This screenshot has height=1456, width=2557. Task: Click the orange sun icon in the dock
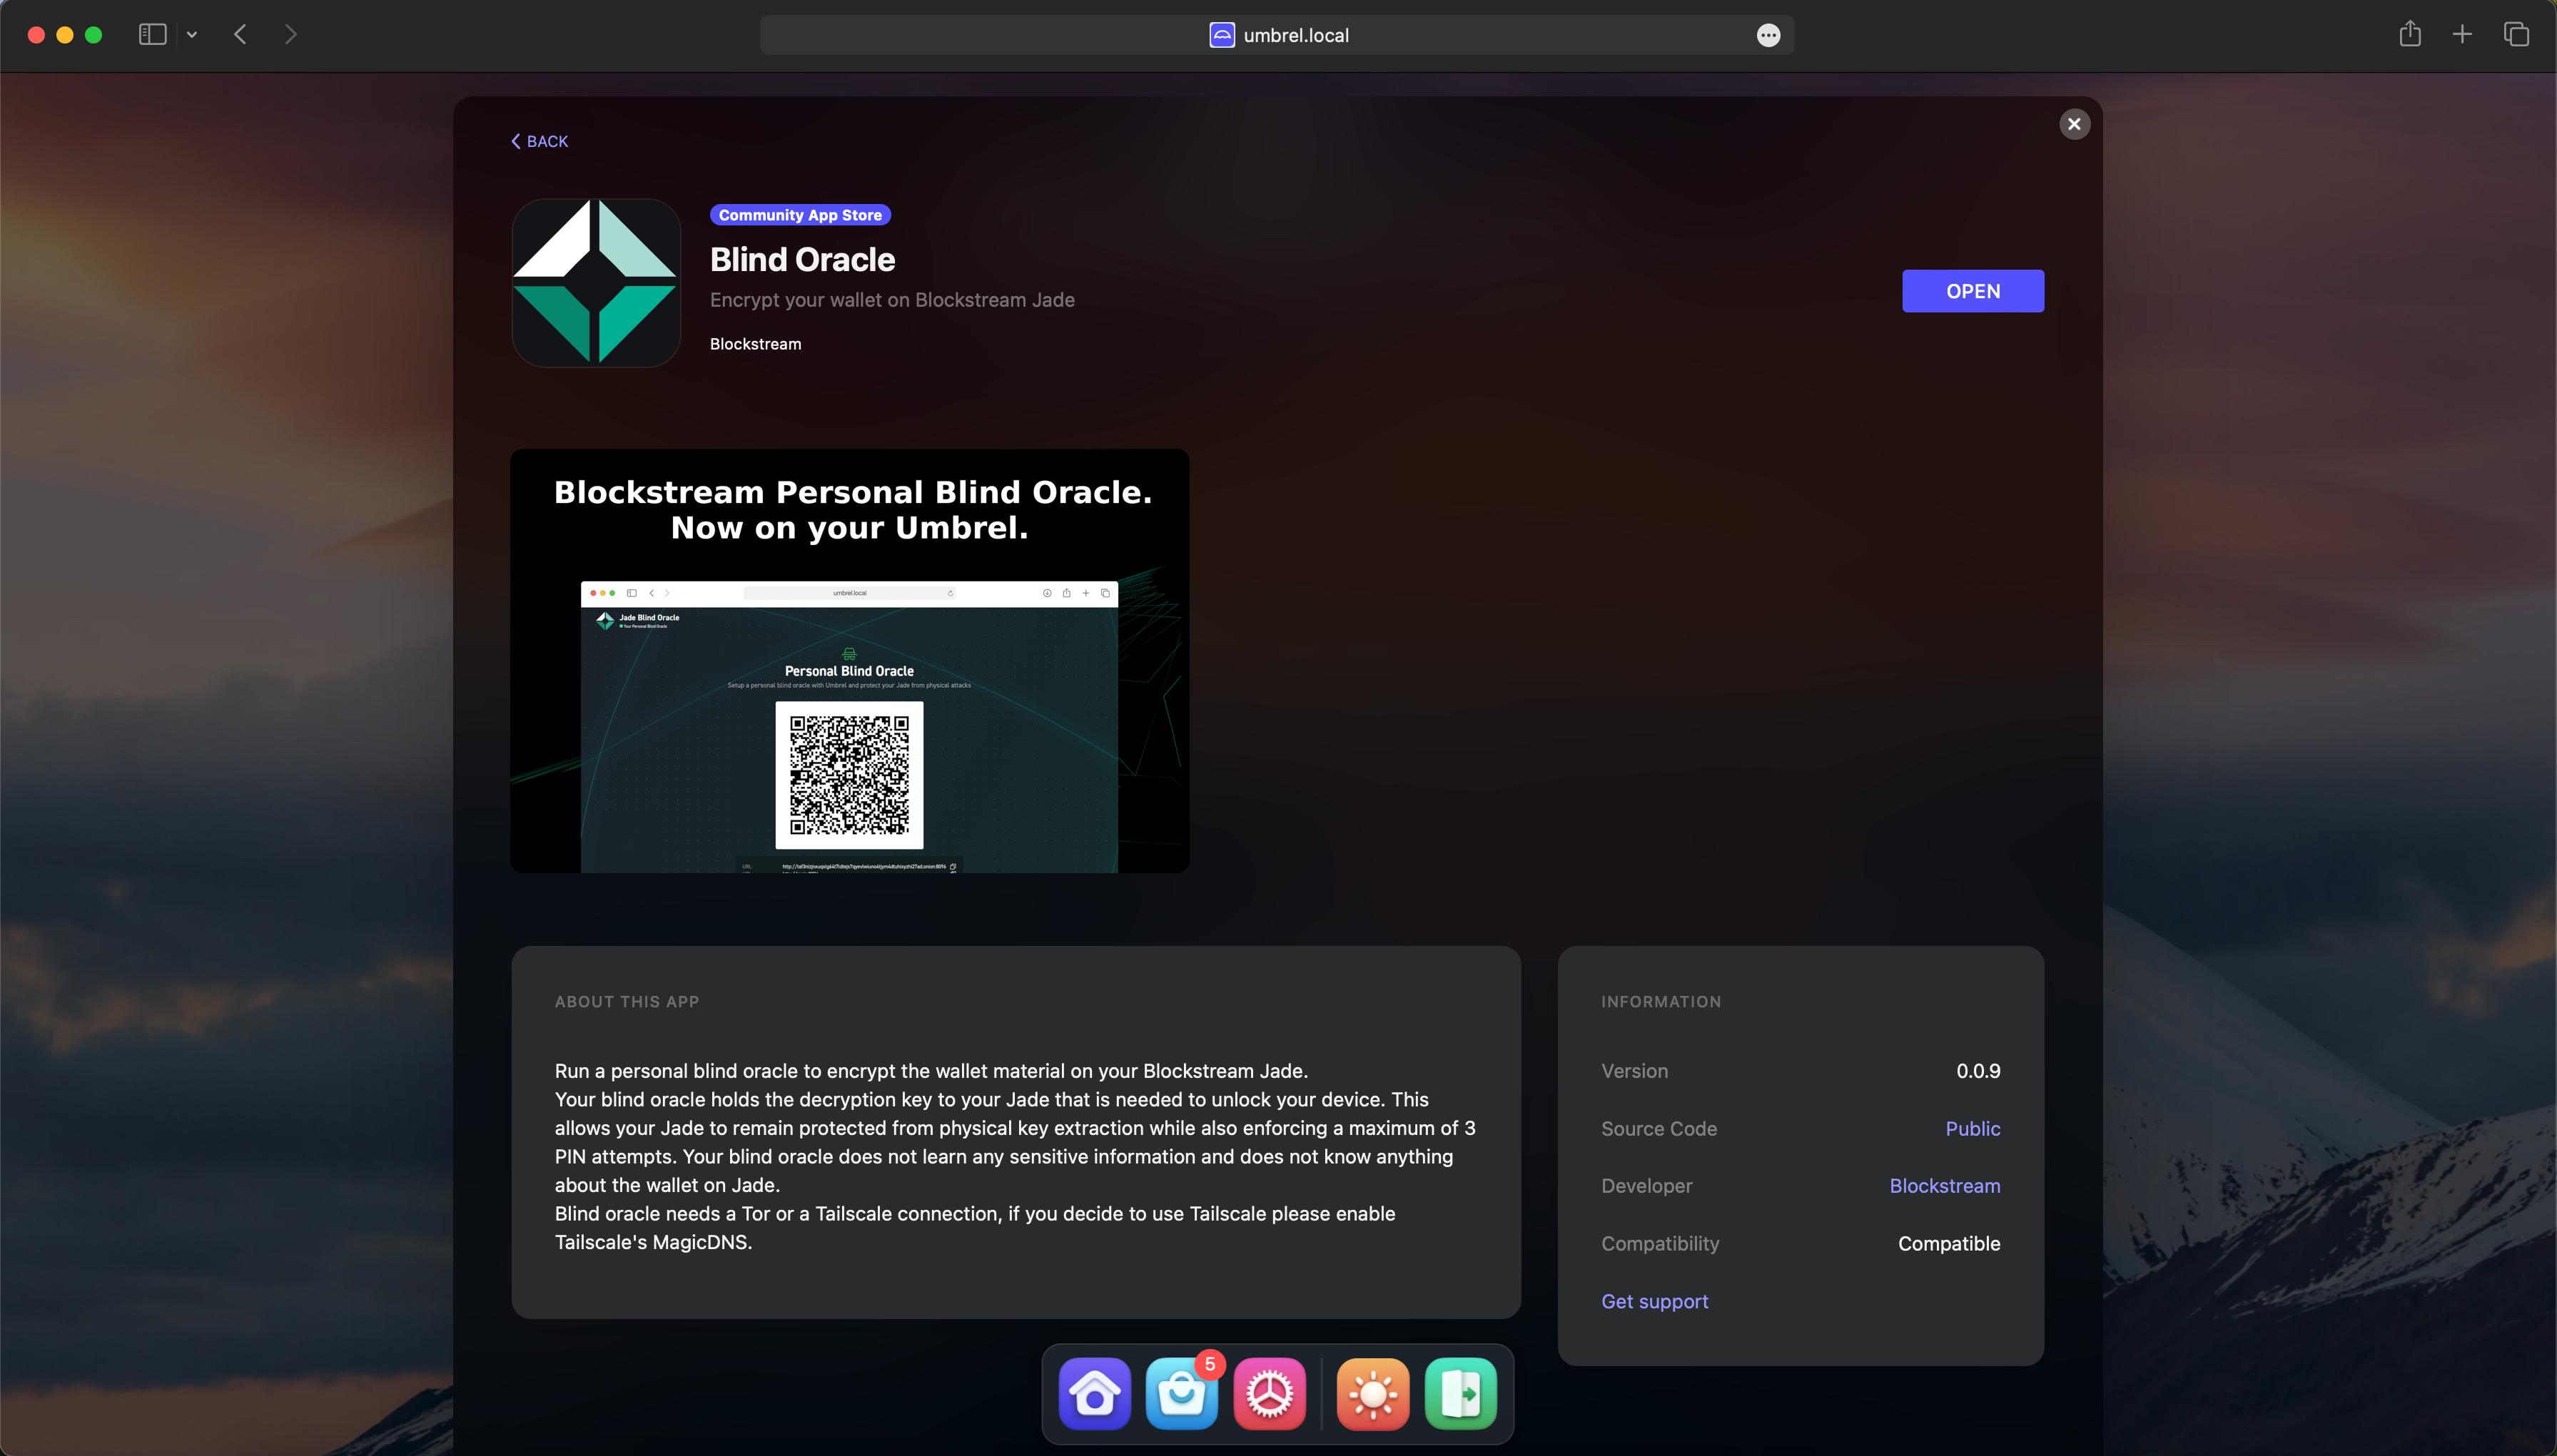pos(1372,1392)
